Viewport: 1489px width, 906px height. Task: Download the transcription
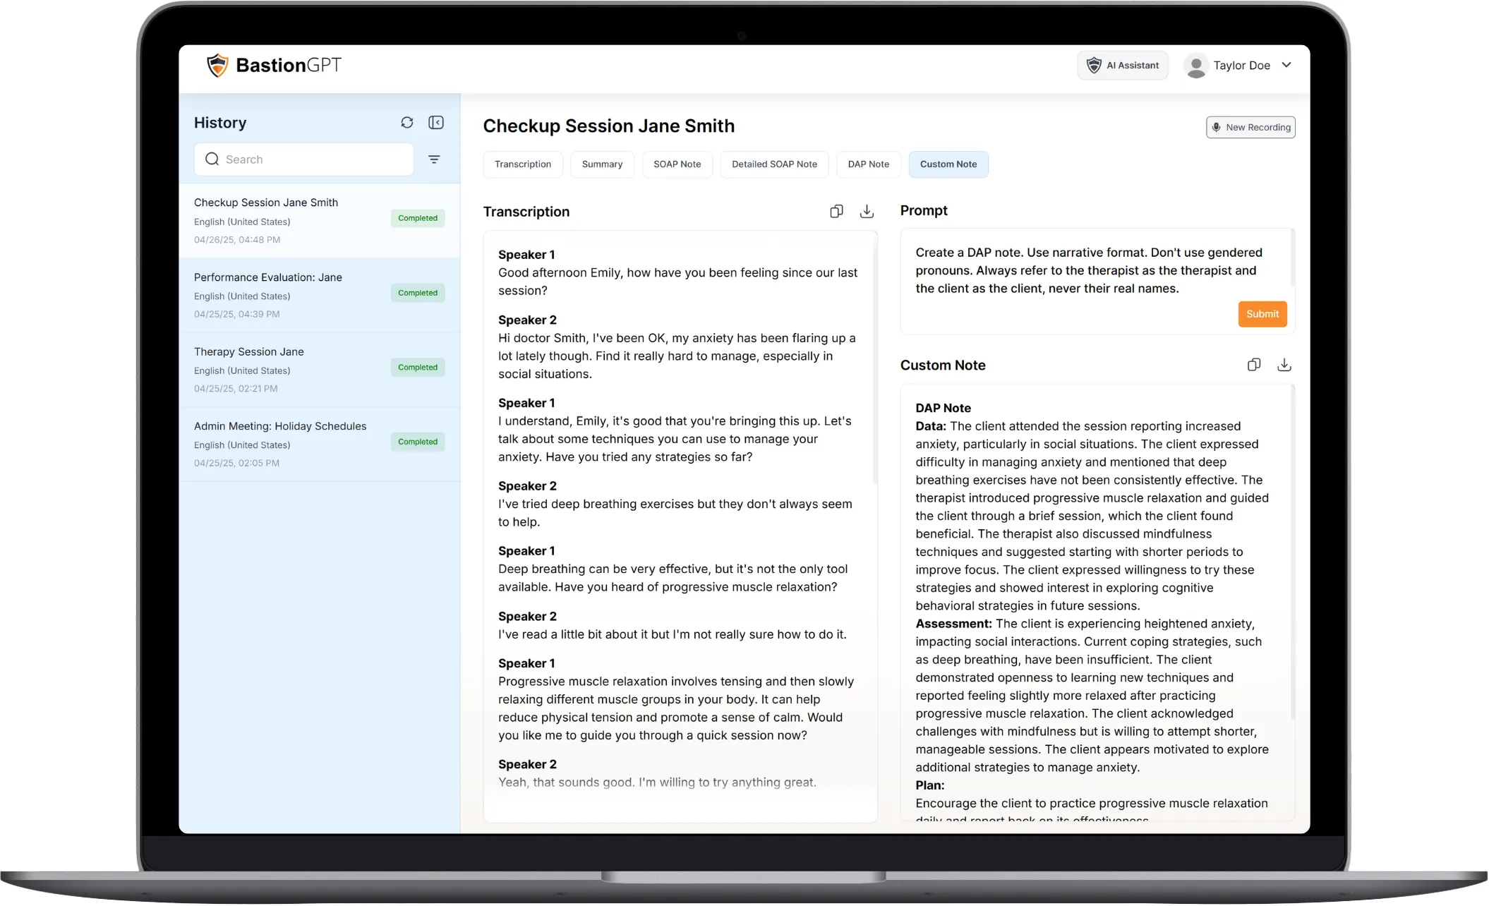tap(867, 212)
